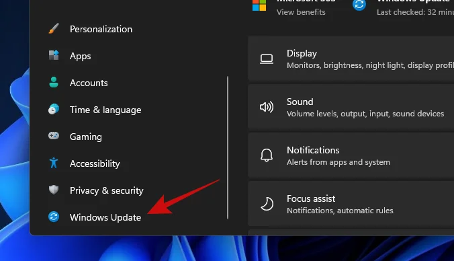Open Gaming settings from sidebar
The height and width of the screenshot is (261, 454).
click(x=86, y=137)
